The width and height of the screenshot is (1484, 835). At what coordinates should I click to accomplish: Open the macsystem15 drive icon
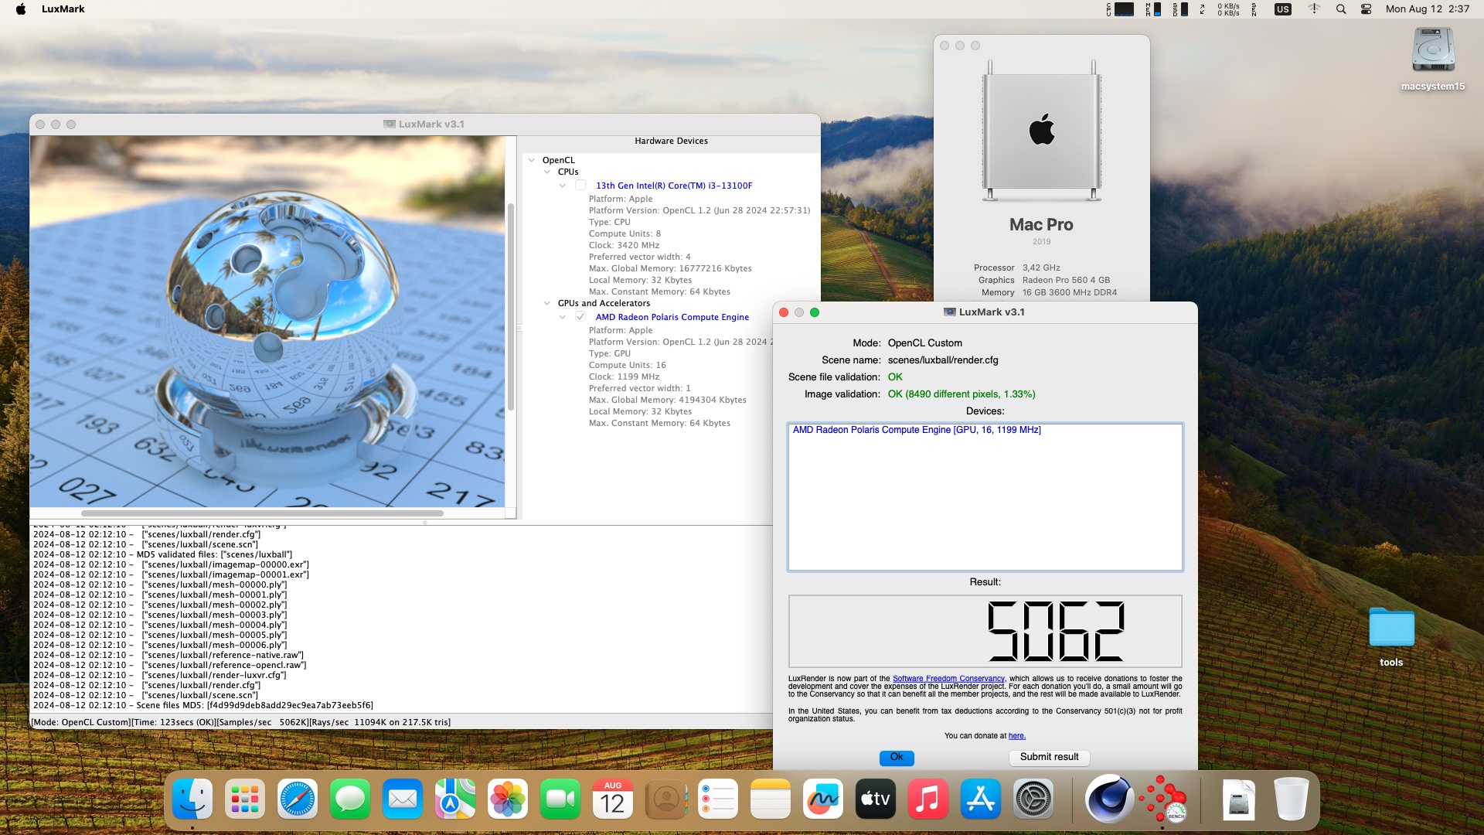coord(1433,51)
